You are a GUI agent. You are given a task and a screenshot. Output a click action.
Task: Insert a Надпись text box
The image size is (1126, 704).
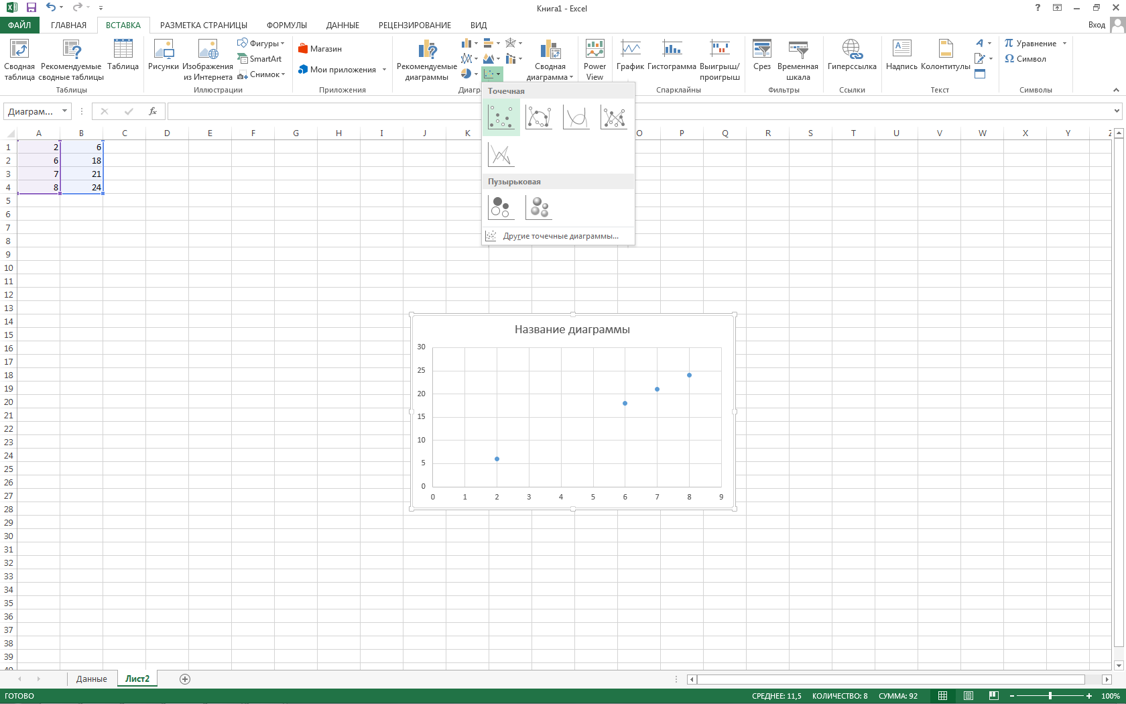click(x=901, y=54)
